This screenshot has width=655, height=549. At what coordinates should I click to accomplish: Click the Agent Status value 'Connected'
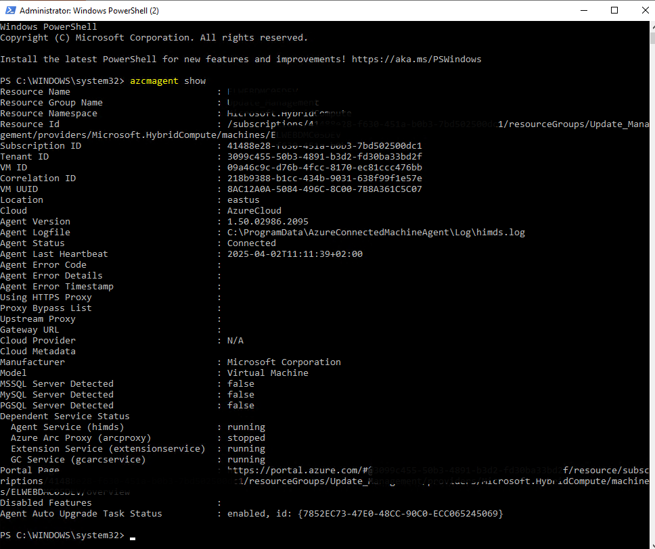click(x=252, y=243)
